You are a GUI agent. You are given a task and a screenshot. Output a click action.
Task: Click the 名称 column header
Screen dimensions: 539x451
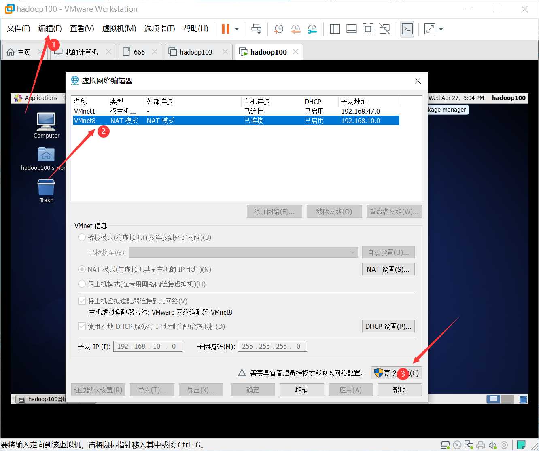[90, 102]
